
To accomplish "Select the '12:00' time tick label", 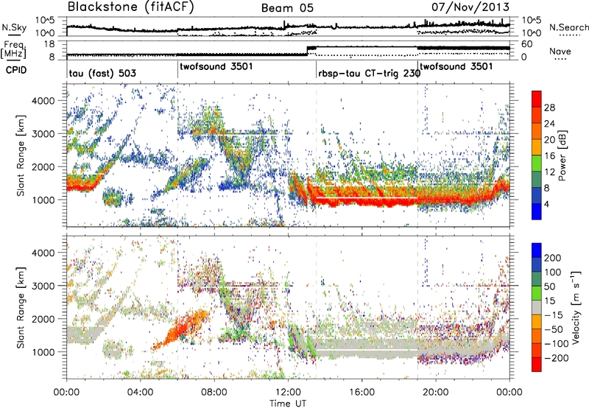I will 288,393.
